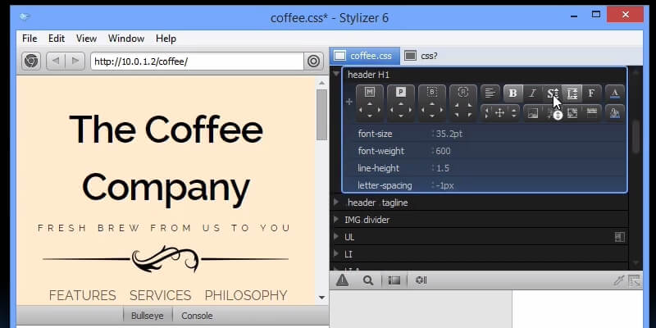Collapse the header H1 rule

(x=336, y=74)
